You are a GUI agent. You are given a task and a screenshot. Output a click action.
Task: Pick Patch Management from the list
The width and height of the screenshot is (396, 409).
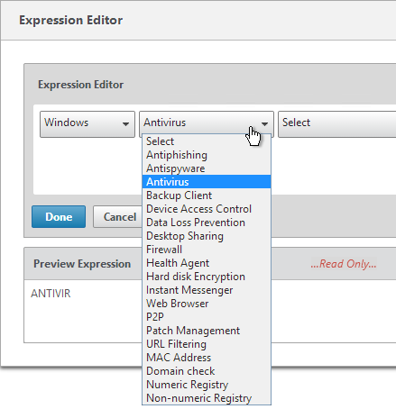tap(207, 331)
